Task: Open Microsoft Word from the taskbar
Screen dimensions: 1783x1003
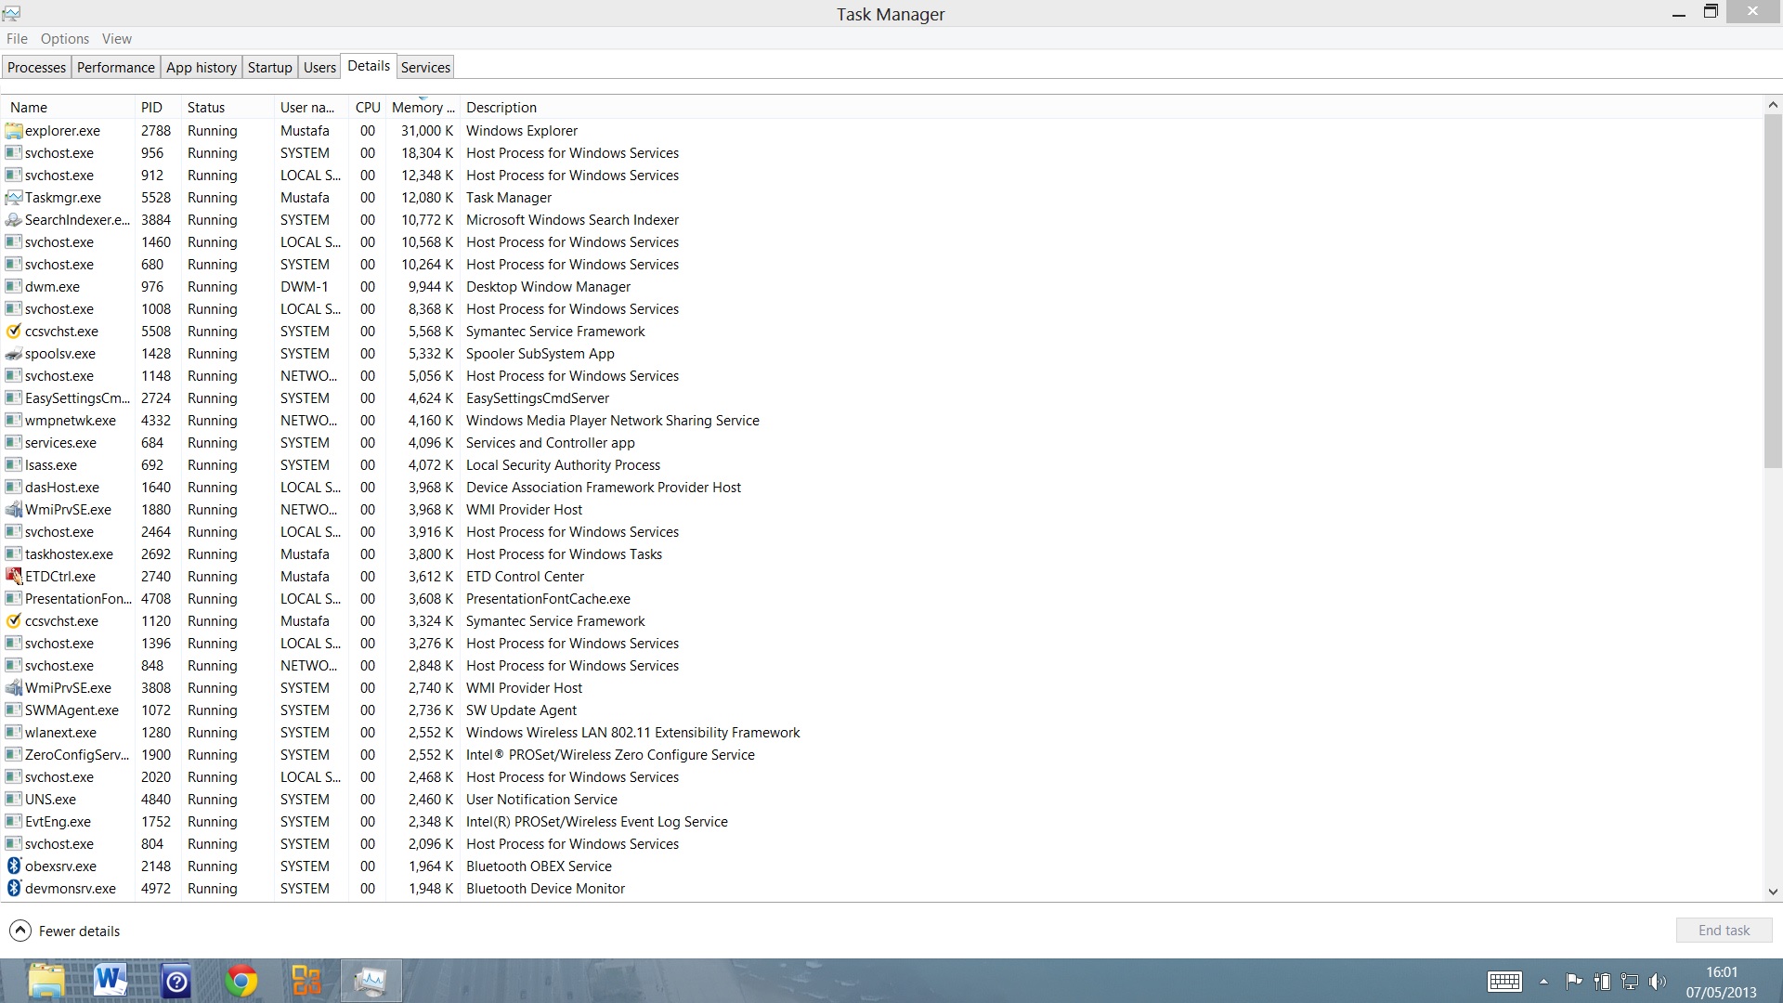Action: [x=111, y=981]
